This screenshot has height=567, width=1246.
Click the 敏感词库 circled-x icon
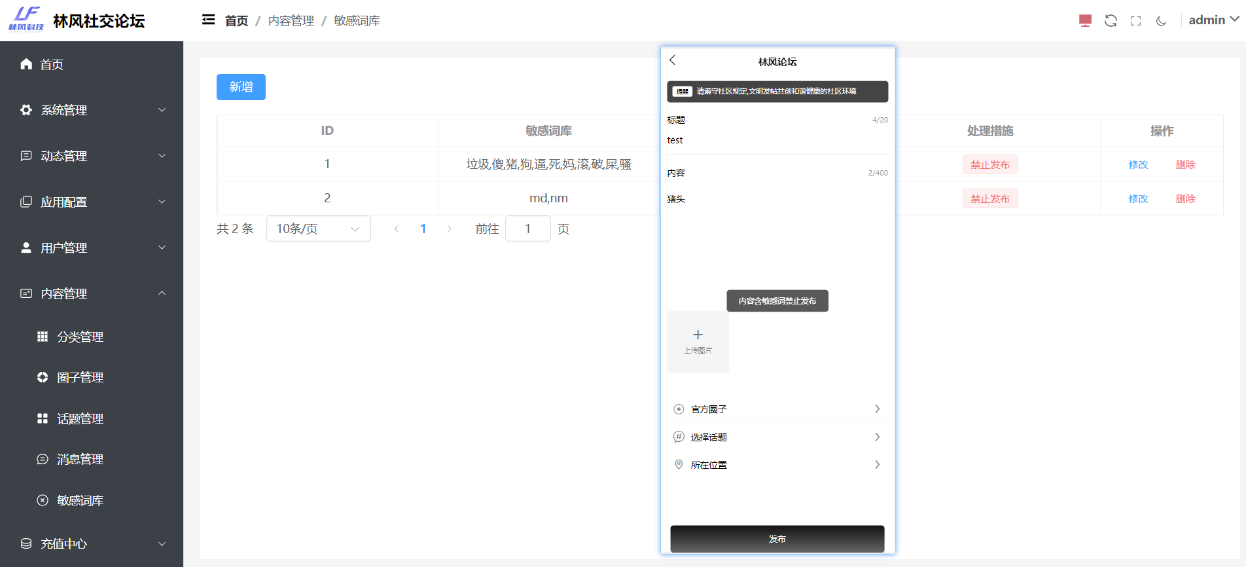point(43,500)
